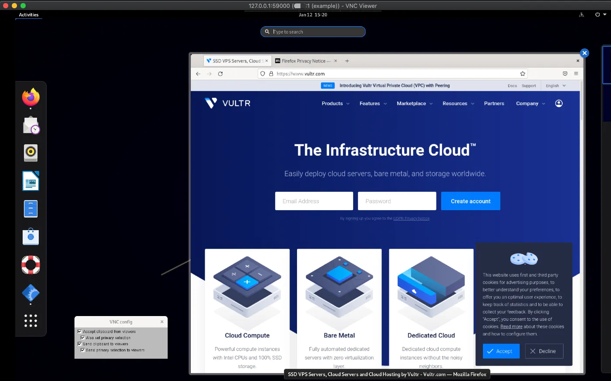Toggle Send clipboard to viewers checkbox

point(80,344)
